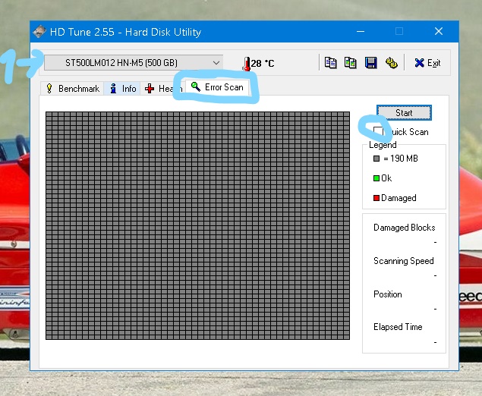Click the Elapsed Time label
This screenshot has height=396, width=482.
pos(398,327)
